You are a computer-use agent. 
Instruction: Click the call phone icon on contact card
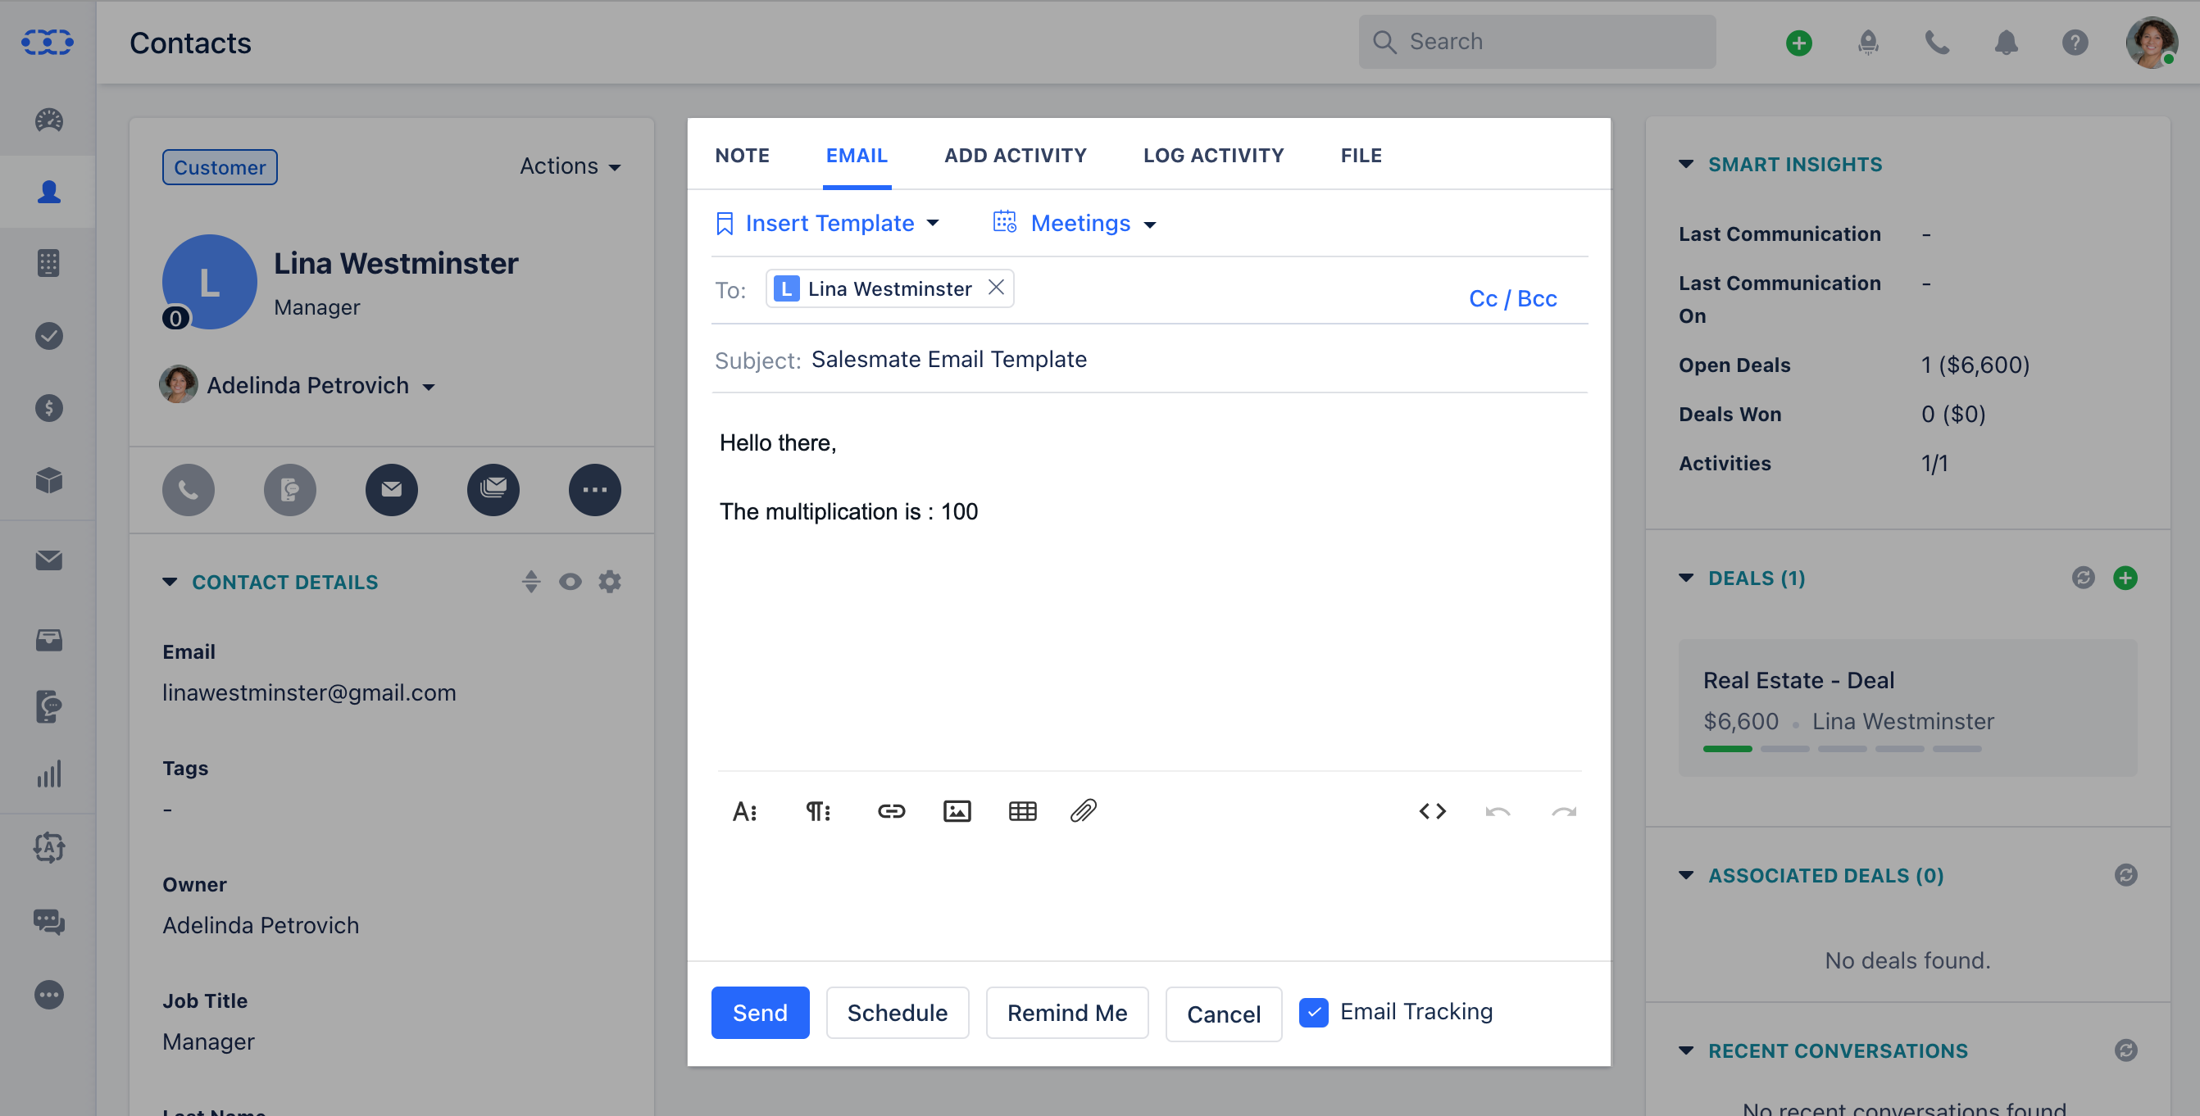click(x=188, y=489)
